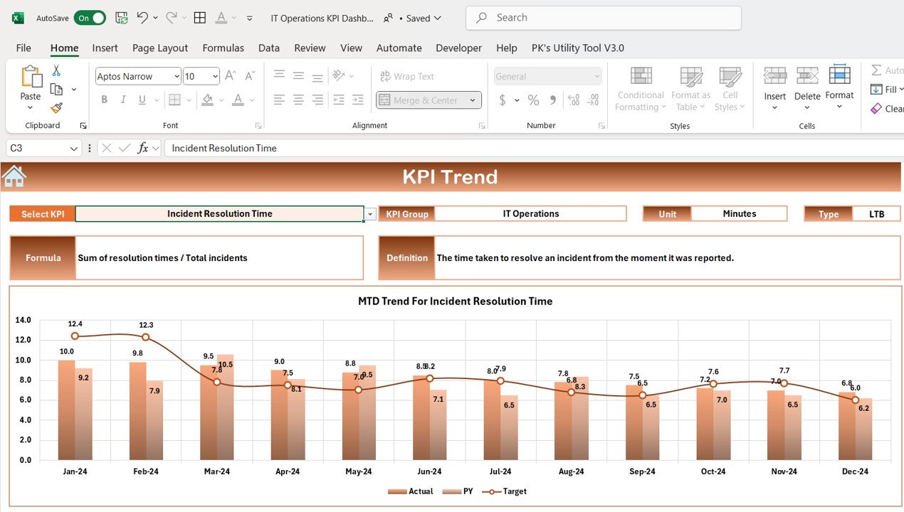Viewport: 904px width, 512px height.
Task: Click the Align Right icon
Action: click(317, 100)
